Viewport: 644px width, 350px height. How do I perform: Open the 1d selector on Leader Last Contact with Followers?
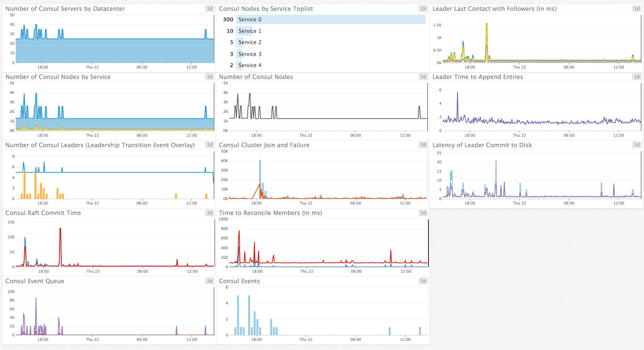[x=636, y=9]
